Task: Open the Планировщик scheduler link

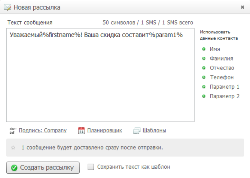Action: 105,131
